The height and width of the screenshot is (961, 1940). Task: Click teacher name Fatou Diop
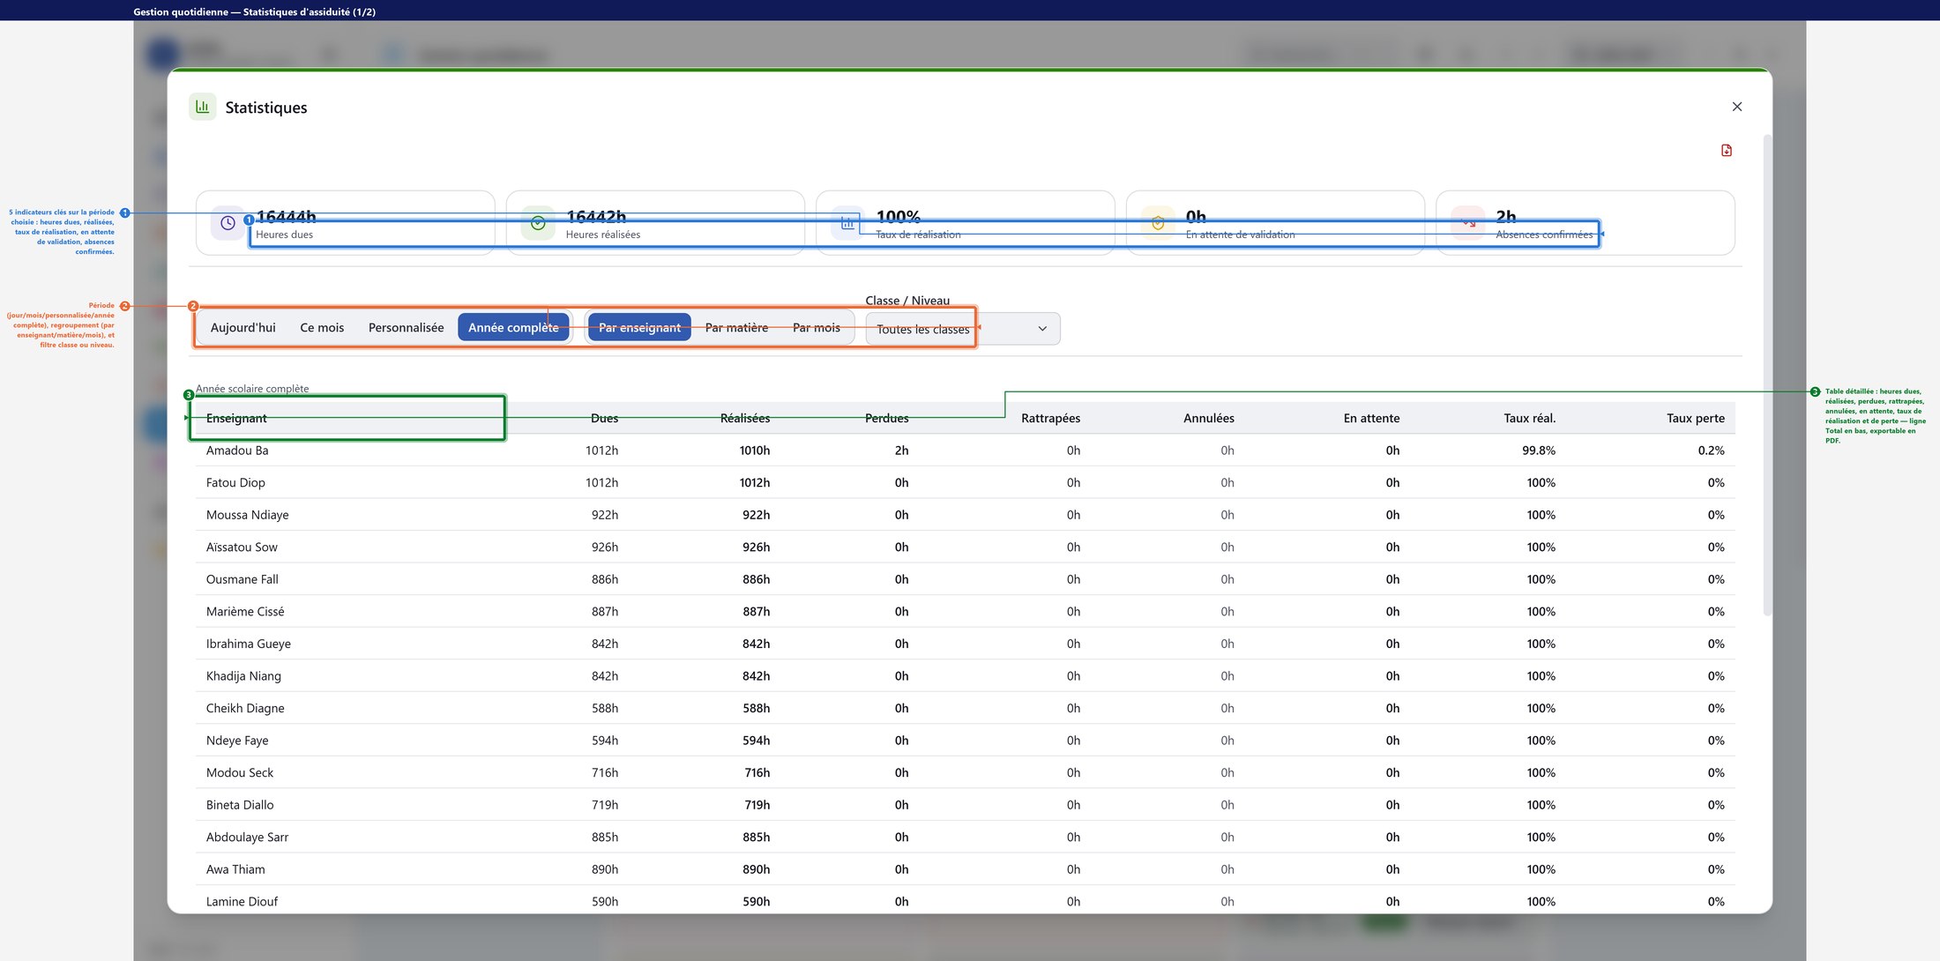coord(235,482)
